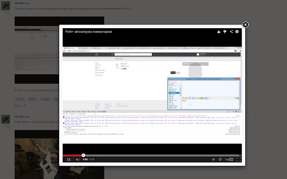Mute the video with the speaker icon
The image size is (287, 179).
(78, 159)
